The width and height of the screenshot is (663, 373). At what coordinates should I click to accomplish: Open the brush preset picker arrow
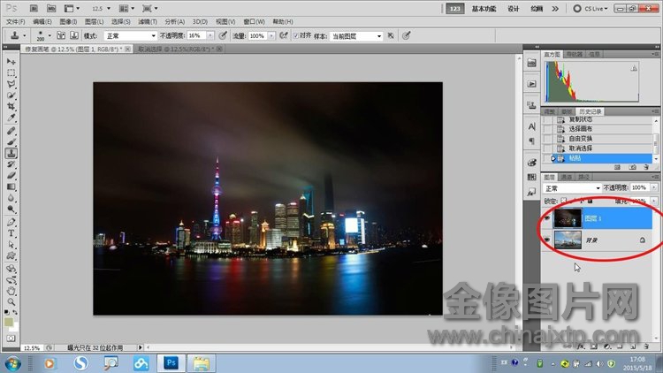pos(50,36)
